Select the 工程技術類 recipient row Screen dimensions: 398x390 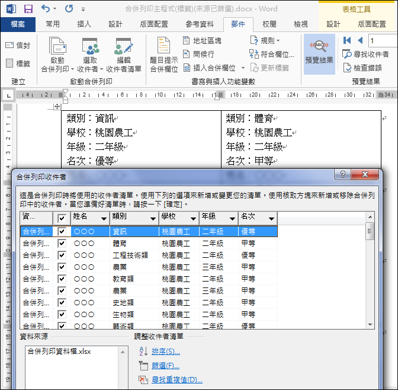coord(149,255)
